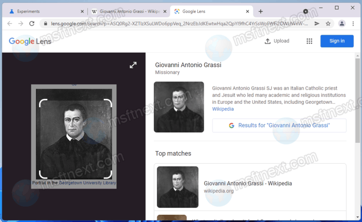
Task: Click the Upload button
Action: 277,41
